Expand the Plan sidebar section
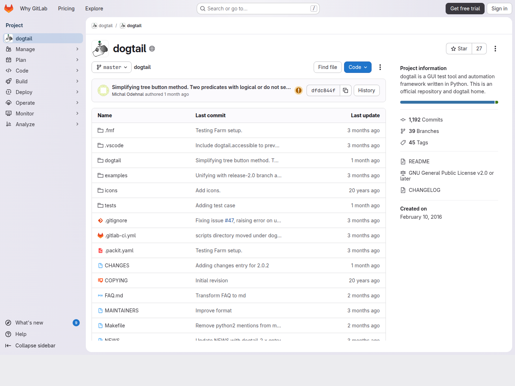The image size is (515, 386). pos(43,60)
